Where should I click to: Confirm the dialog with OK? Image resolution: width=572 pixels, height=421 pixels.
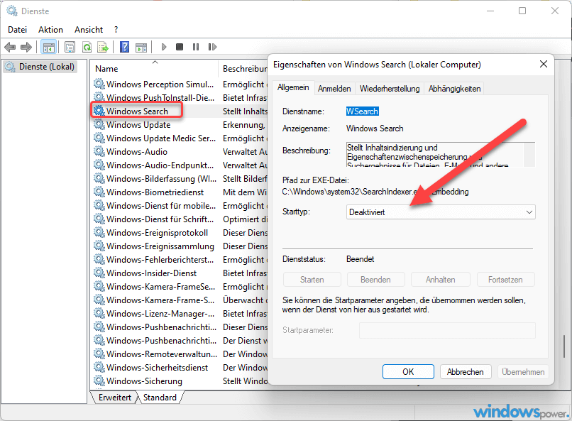[408, 372]
